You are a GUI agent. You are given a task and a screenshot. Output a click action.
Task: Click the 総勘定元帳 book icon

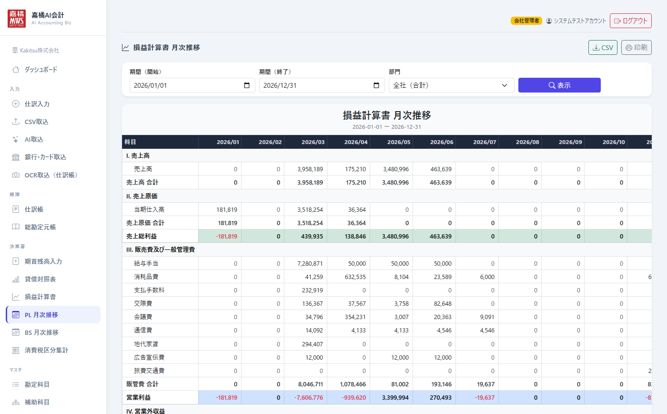(16, 227)
